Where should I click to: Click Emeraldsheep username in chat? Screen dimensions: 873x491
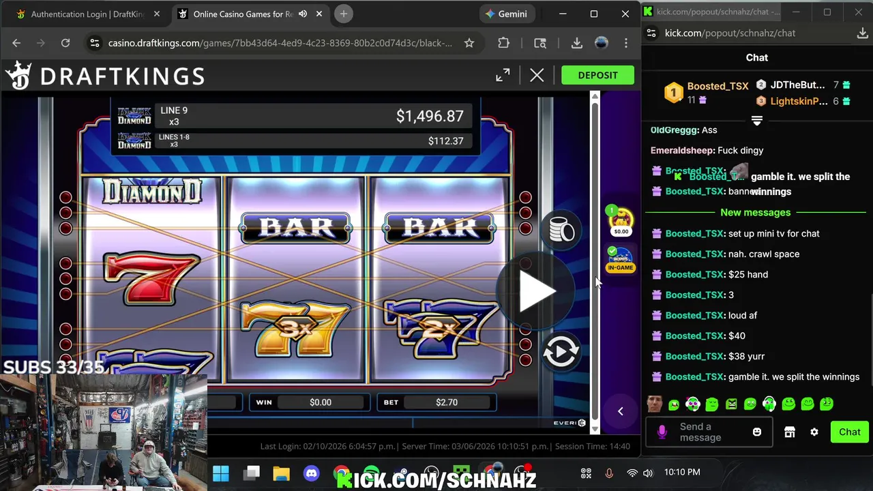682,151
